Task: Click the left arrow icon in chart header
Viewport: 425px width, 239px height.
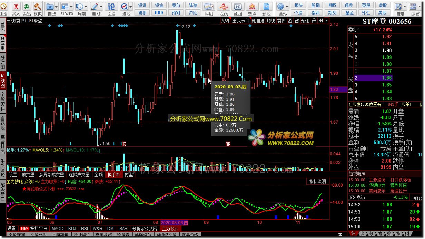Action: coord(321,21)
